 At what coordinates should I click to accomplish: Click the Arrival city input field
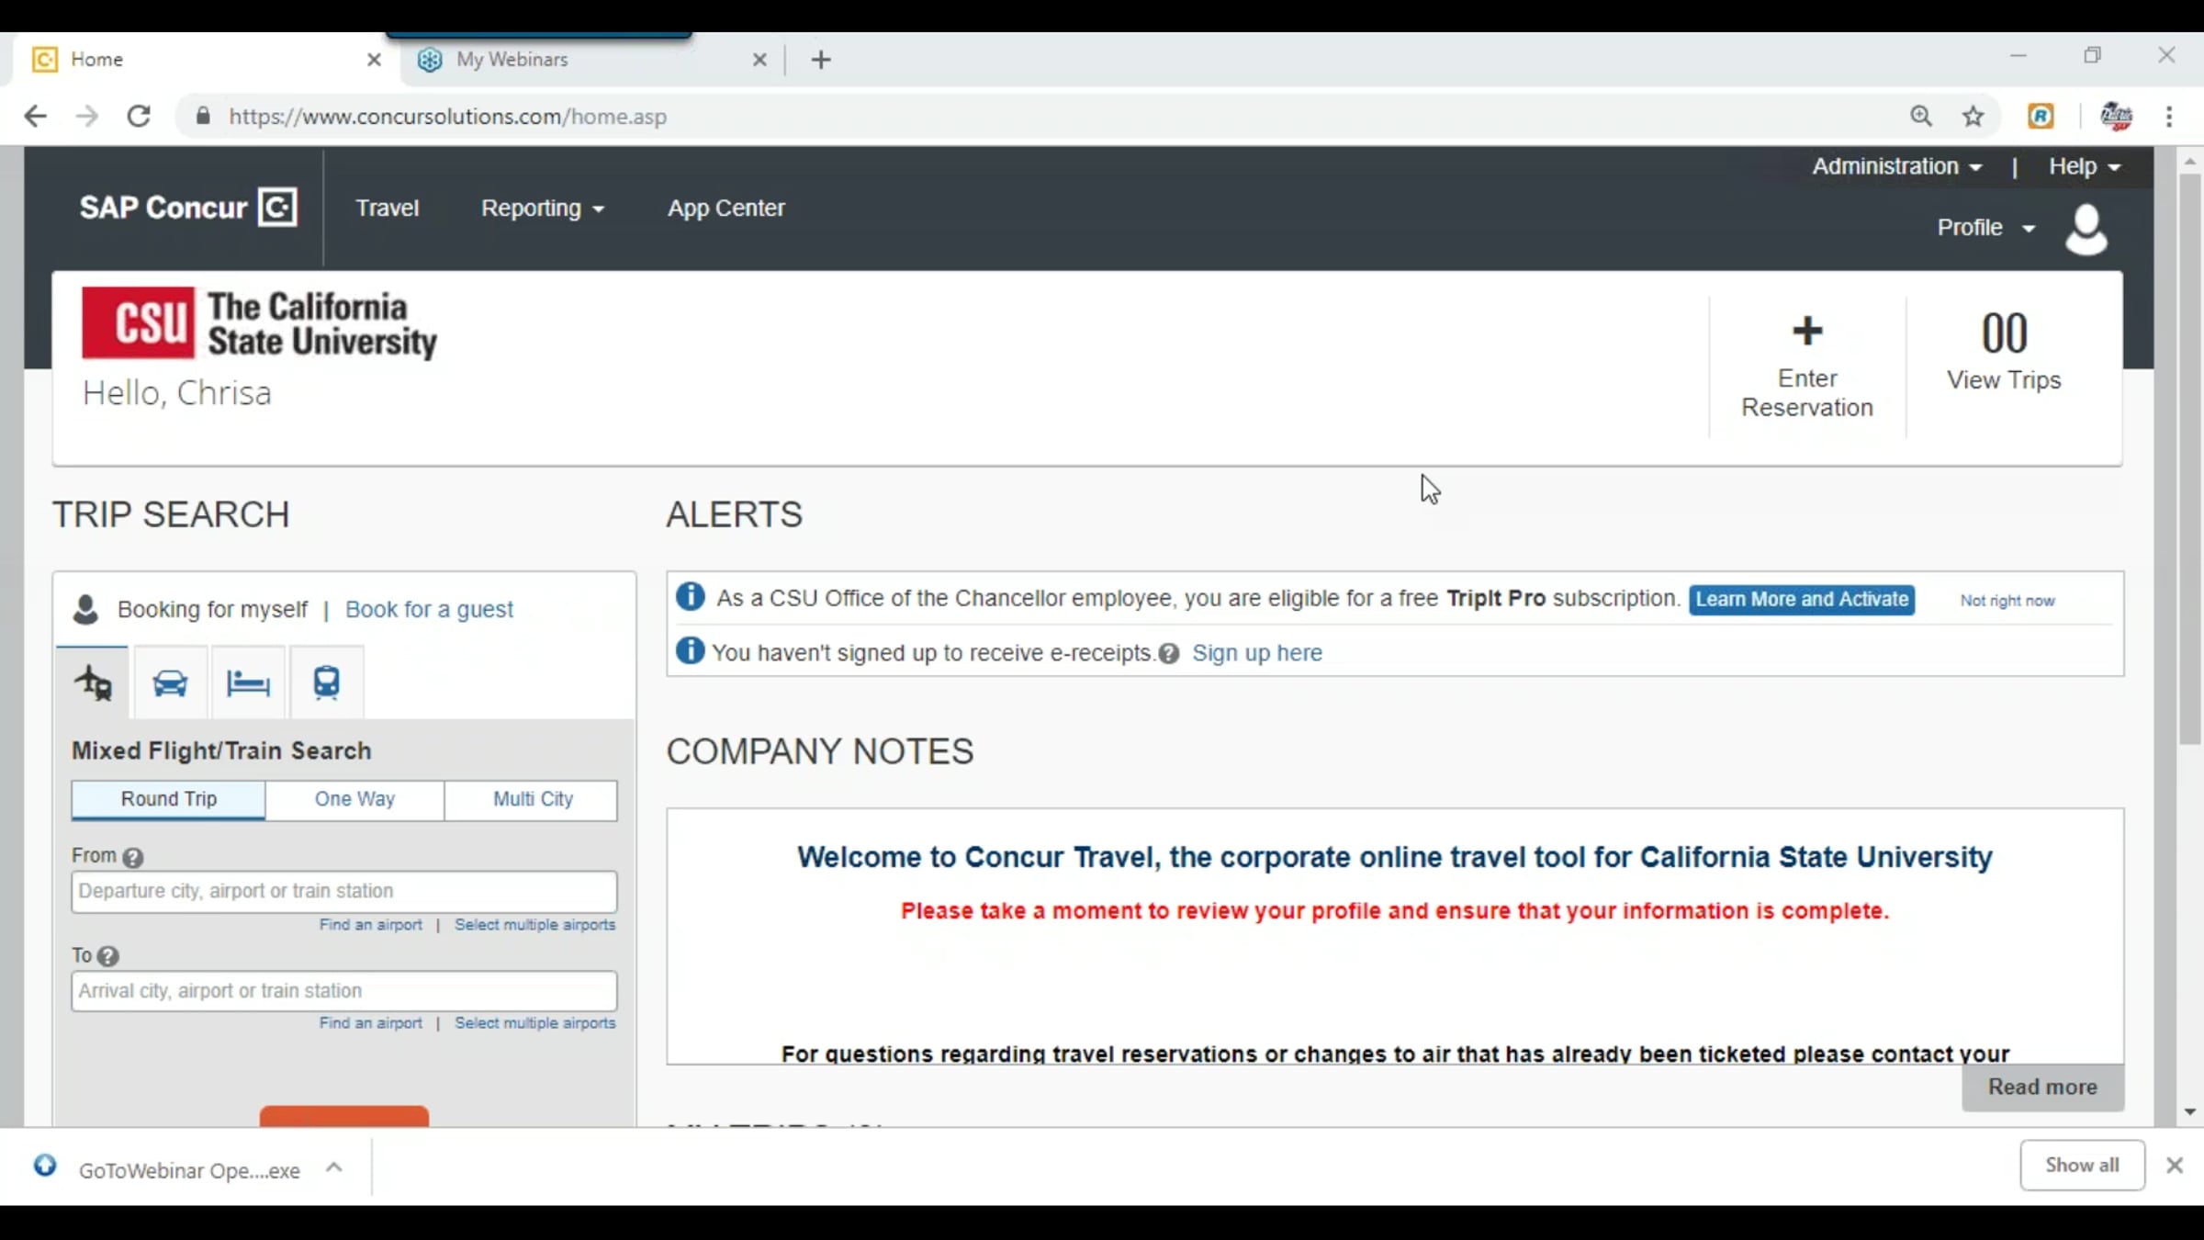(344, 991)
